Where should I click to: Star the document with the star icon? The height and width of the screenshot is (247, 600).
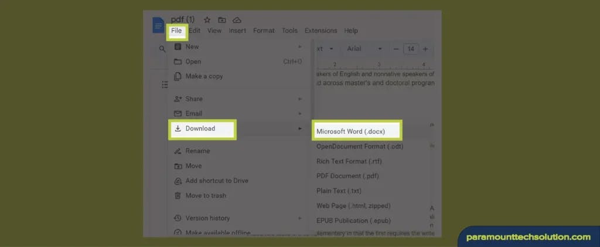click(207, 20)
